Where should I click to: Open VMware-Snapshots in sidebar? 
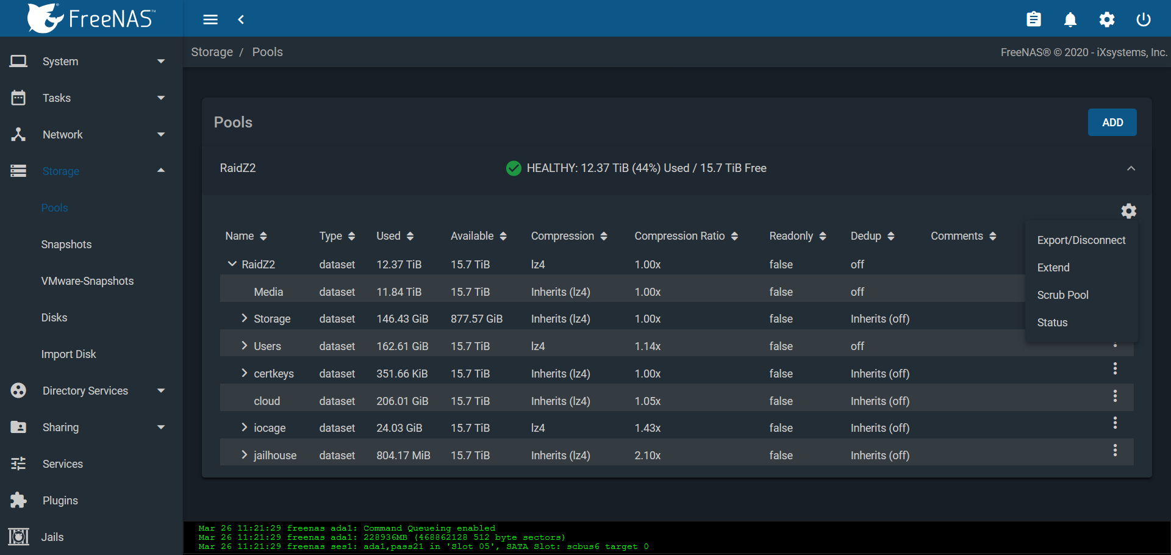(87, 281)
